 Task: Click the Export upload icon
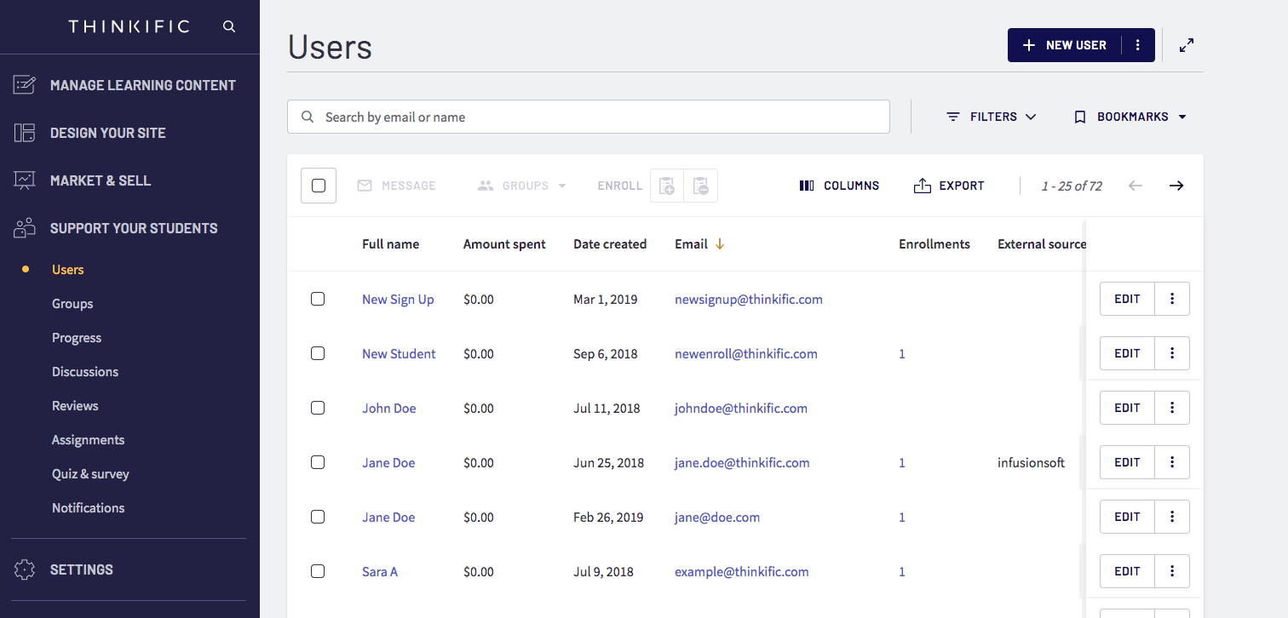[x=923, y=186]
